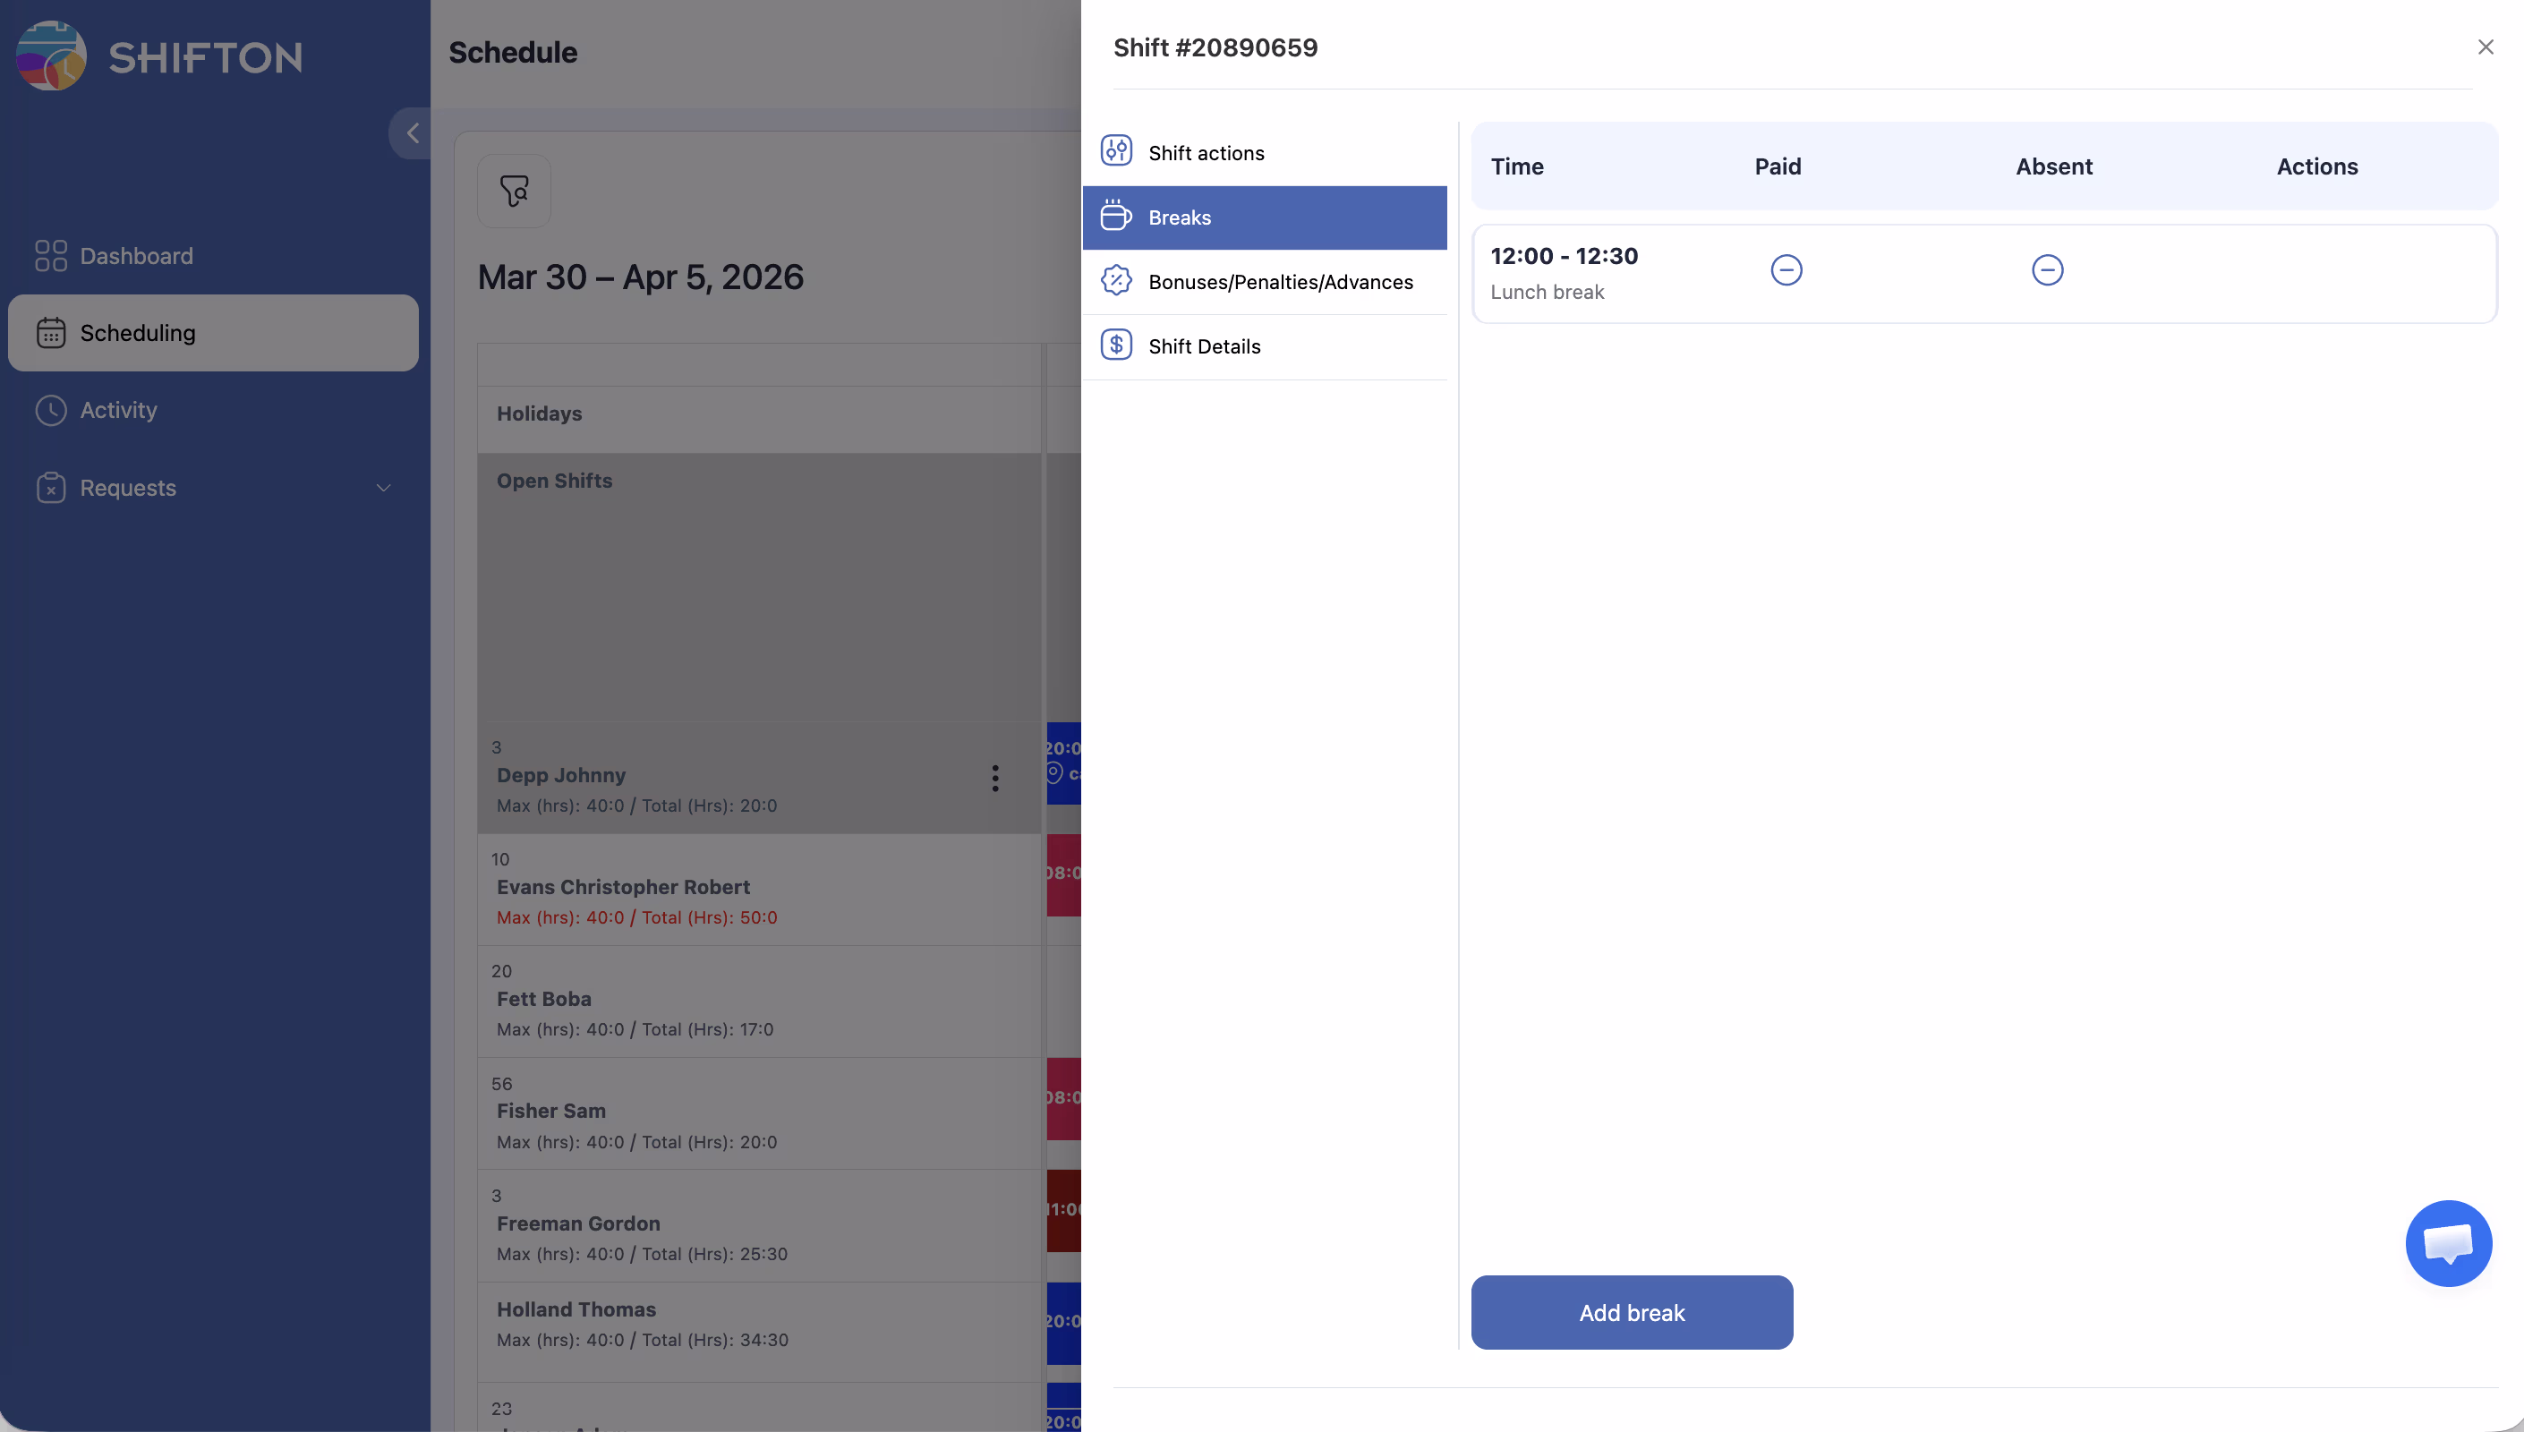The width and height of the screenshot is (2524, 1432).
Task: Open the schedule filter search icon
Action: pos(515,191)
